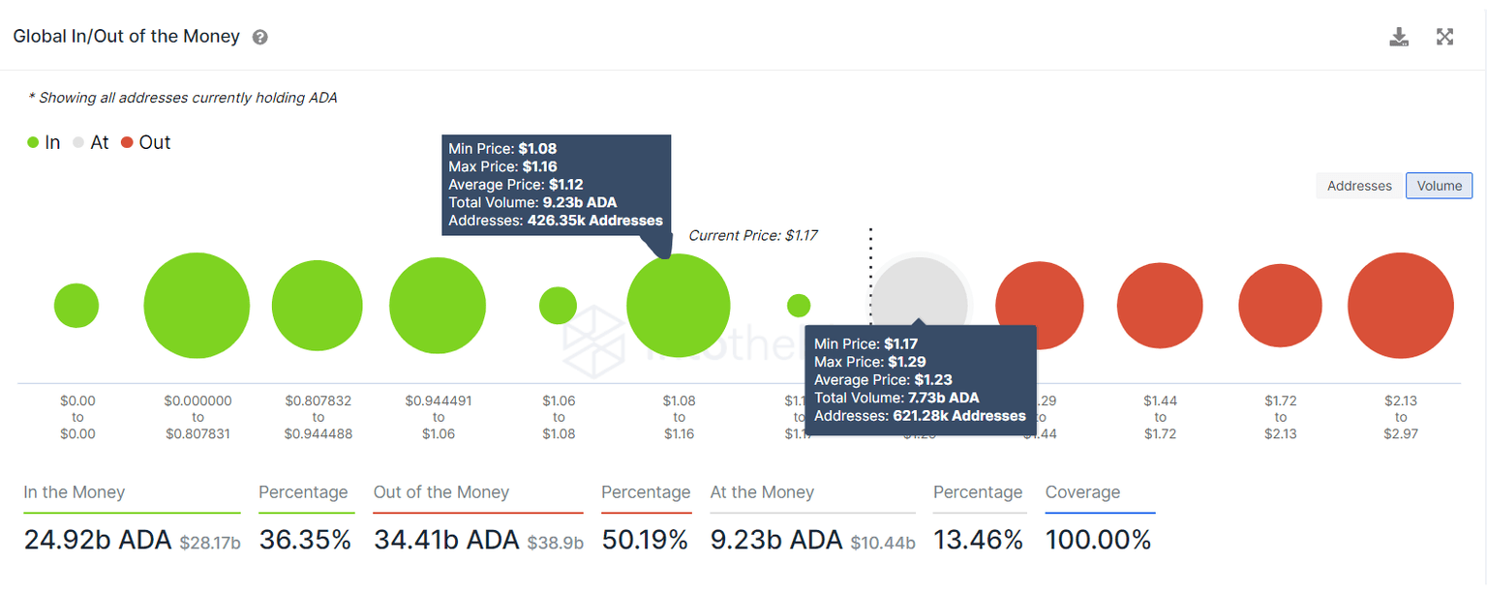The height and width of the screenshot is (593, 1487).
Task: Click the Out of the Money heading
Action: point(441,492)
